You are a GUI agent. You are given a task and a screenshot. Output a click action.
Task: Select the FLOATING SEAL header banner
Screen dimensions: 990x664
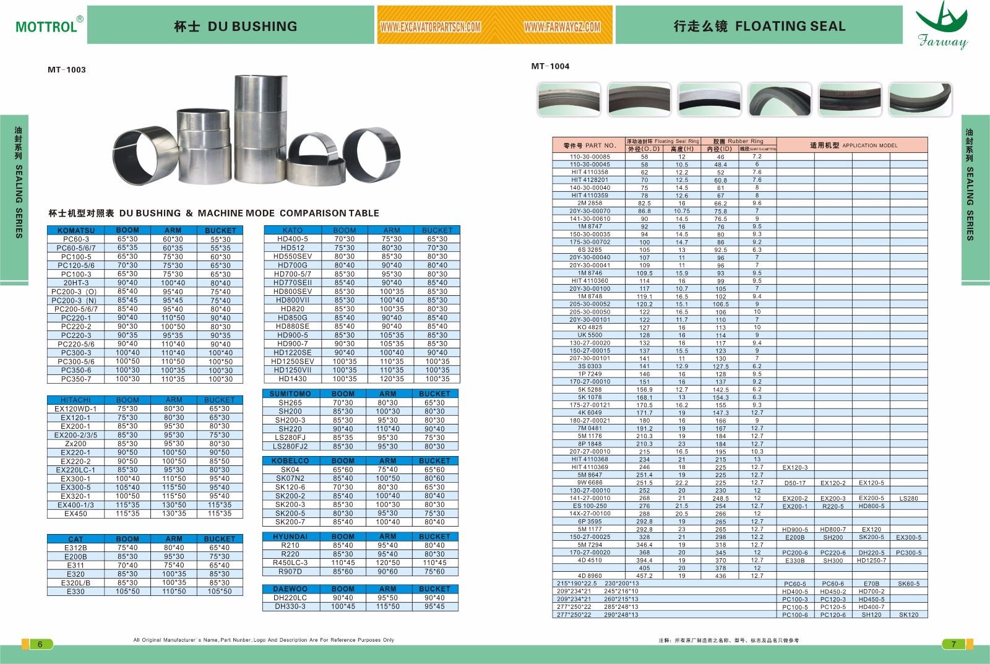(x=759, y=25)
